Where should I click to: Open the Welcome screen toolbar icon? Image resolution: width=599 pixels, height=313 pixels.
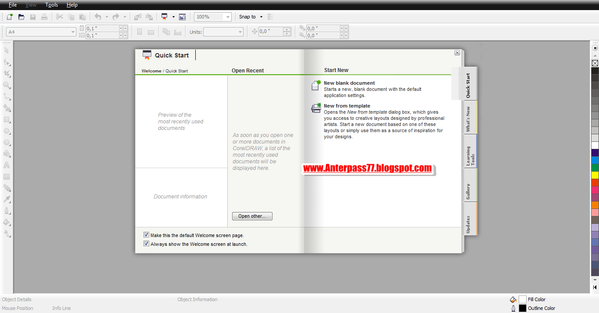coord(182,17)
